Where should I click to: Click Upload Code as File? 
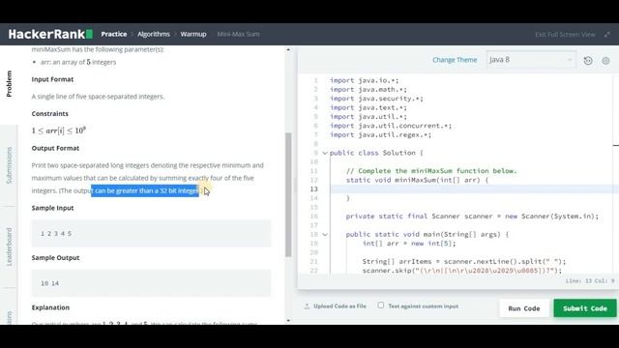click(339, 306)
